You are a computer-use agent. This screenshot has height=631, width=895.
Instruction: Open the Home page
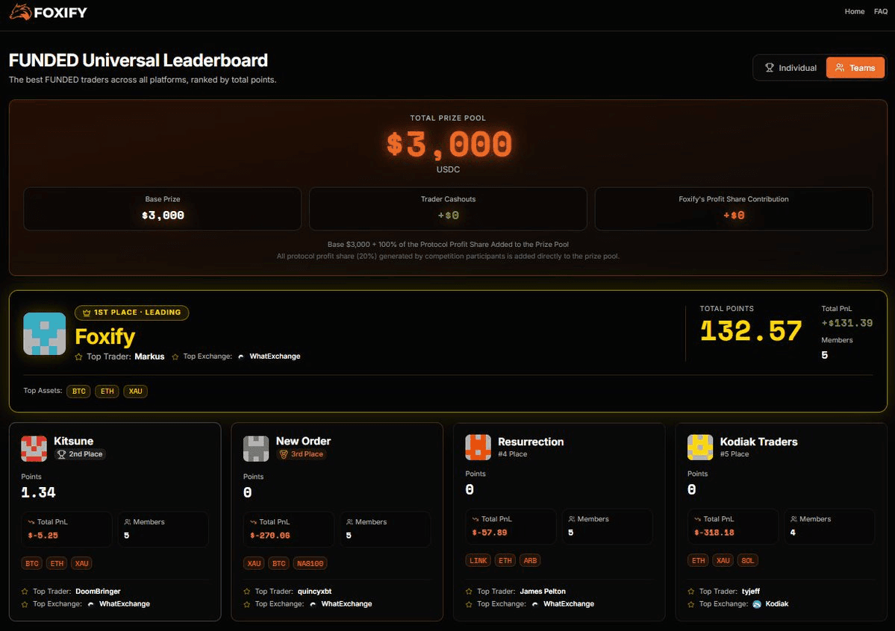854,12
